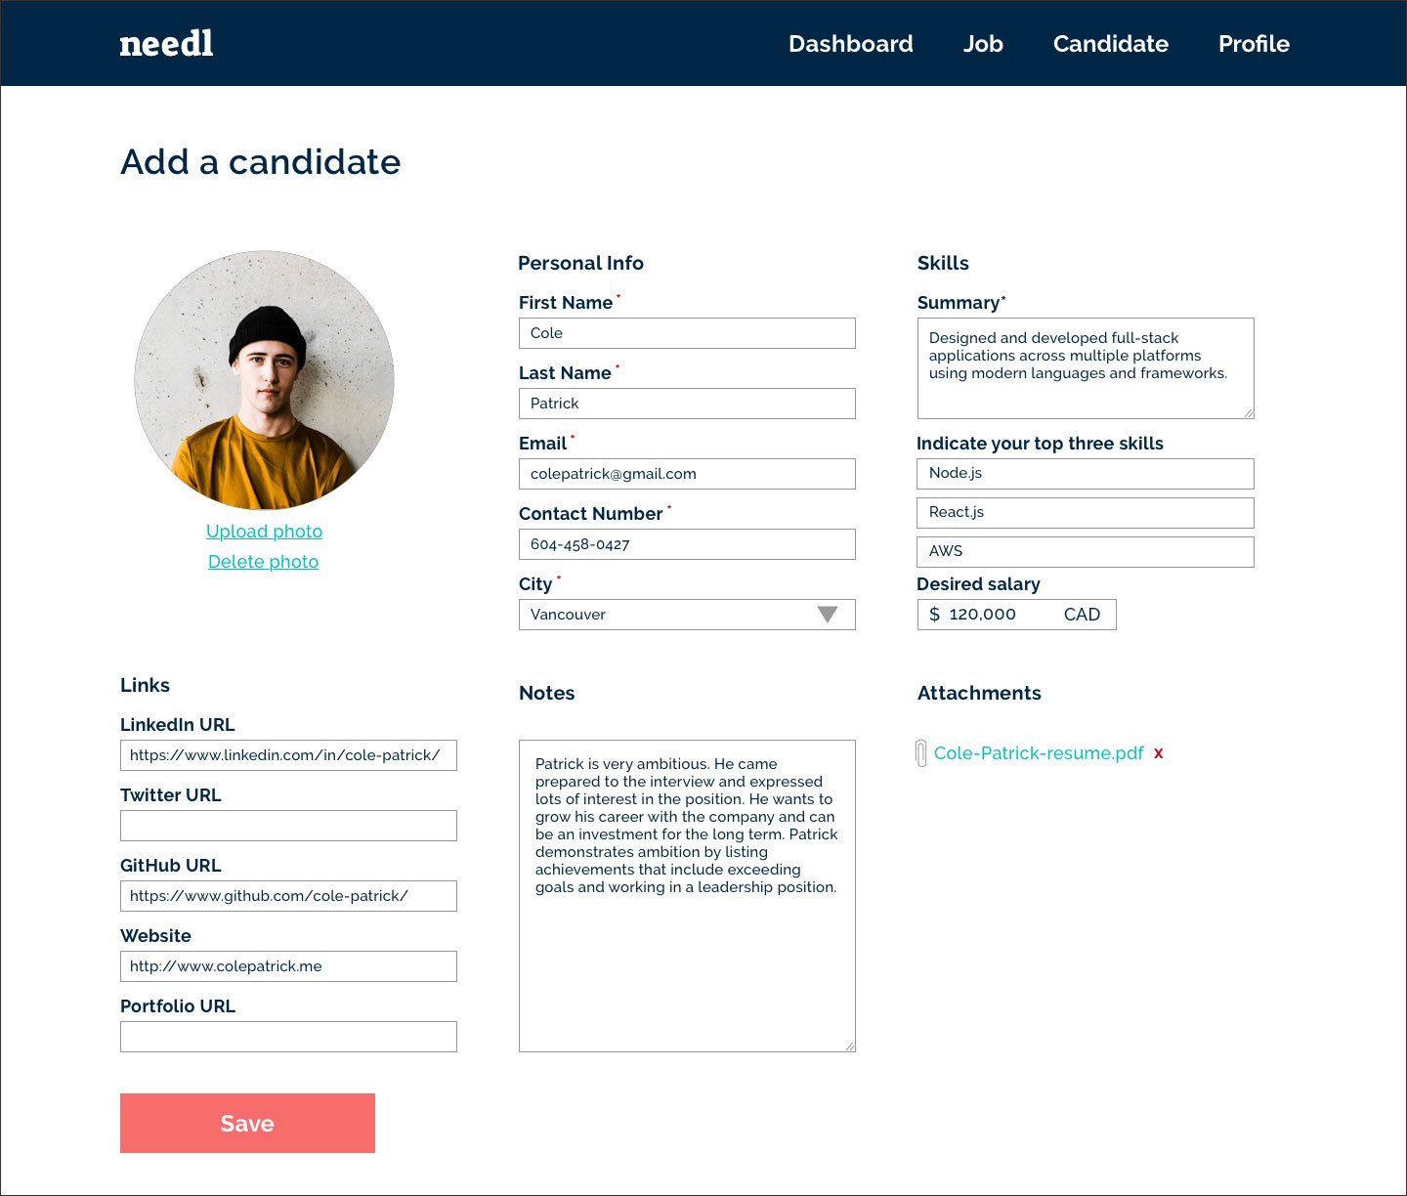This screenshot has height=1196, width=1407.
Task: Click the candidate profile photo
Action: [264, 380]
